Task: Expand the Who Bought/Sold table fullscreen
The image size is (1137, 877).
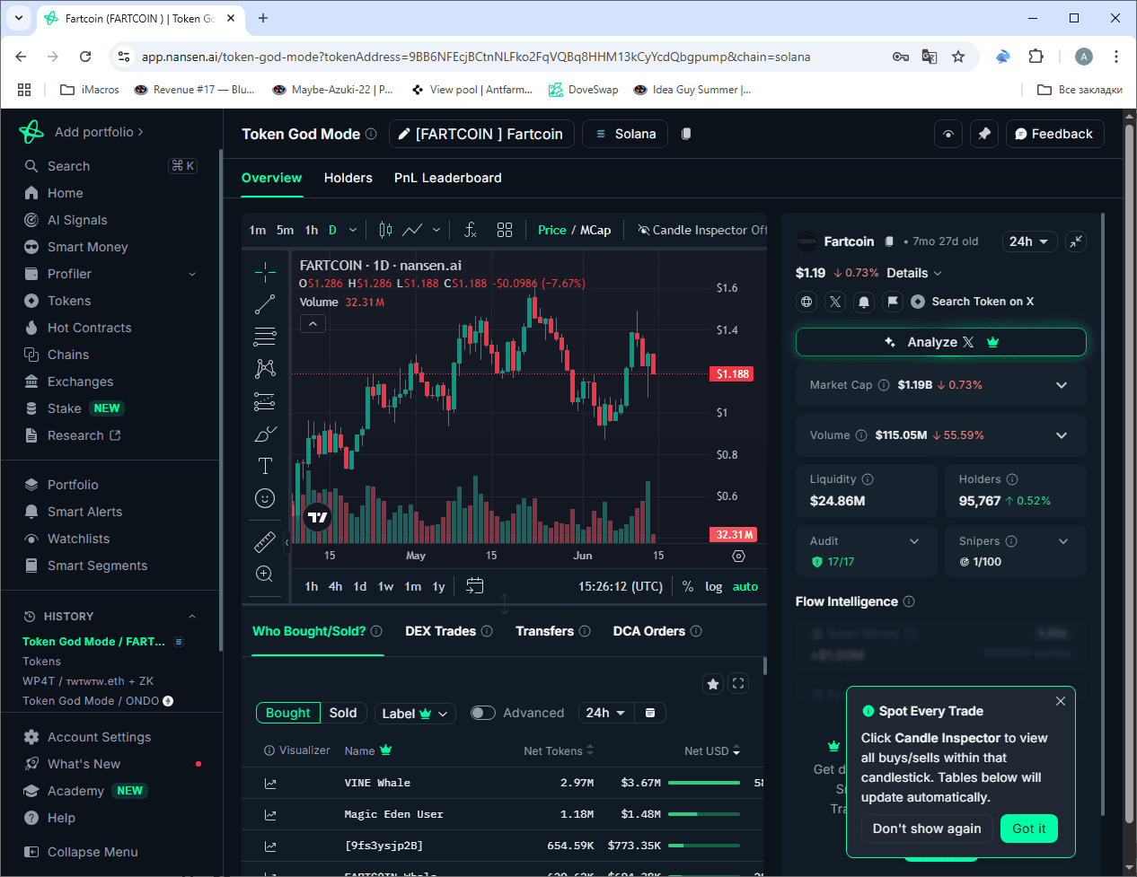Action: click(x=738, y=684)
